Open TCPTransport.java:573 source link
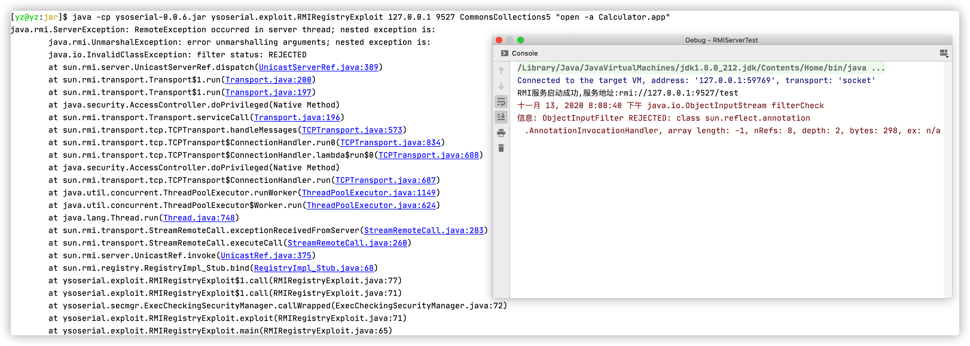970x346 pixels. pos(352,130)
